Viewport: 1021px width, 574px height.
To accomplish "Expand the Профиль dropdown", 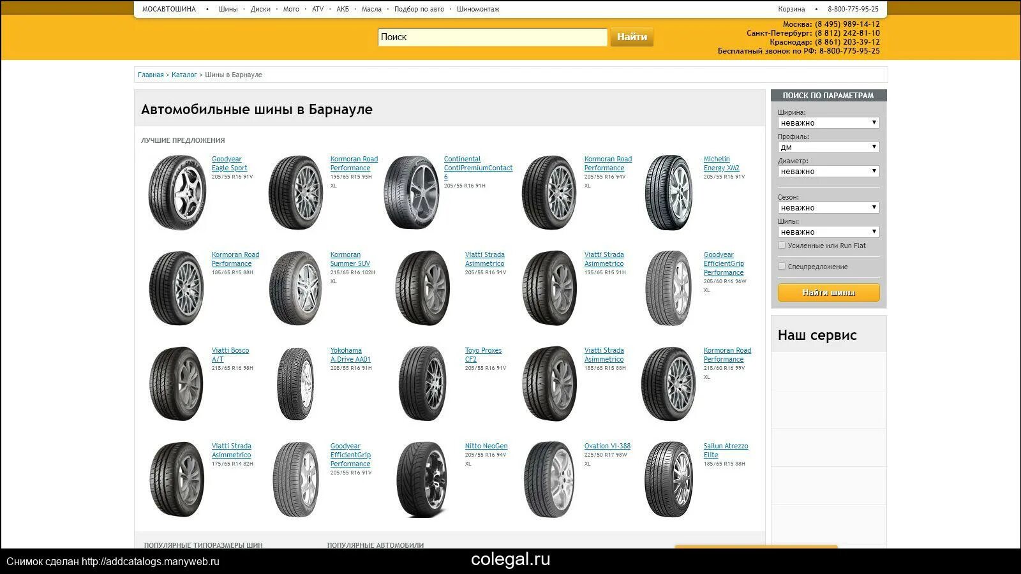I will point(828,147).
